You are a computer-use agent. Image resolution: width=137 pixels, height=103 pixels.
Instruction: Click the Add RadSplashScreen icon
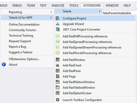click(x=58, y=93)
